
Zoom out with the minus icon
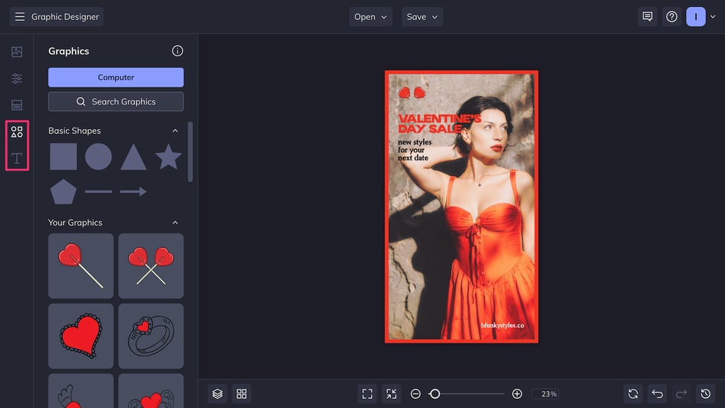415,393
